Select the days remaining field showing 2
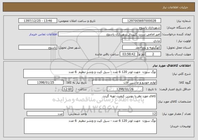The height and width of the screenshot is (140, 198). pyautogui.click(x=153, y=54)
